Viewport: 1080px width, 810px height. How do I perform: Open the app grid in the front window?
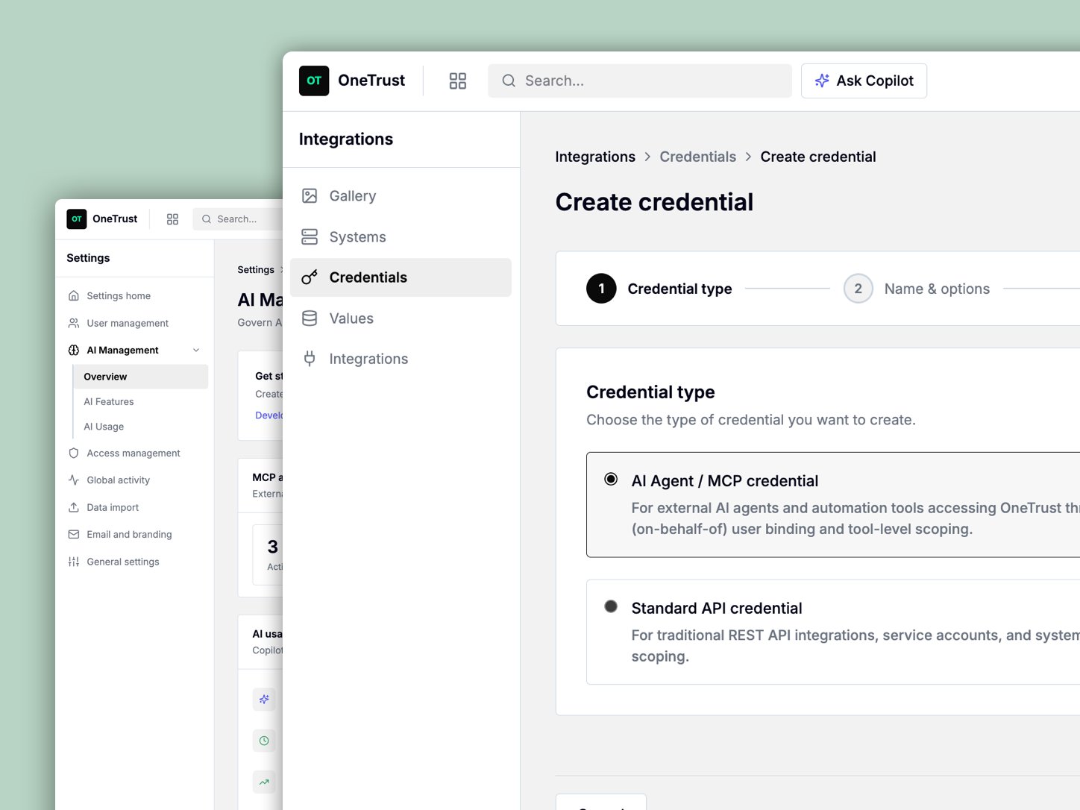pyautogui.click(x=458, y=81)
